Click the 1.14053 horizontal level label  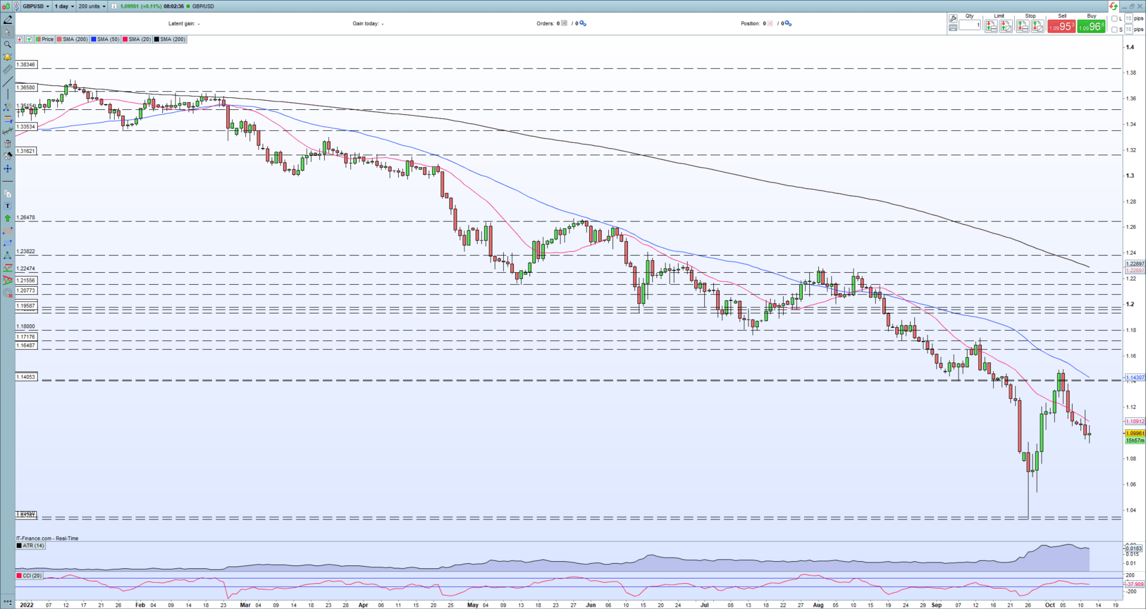point(26,377)
